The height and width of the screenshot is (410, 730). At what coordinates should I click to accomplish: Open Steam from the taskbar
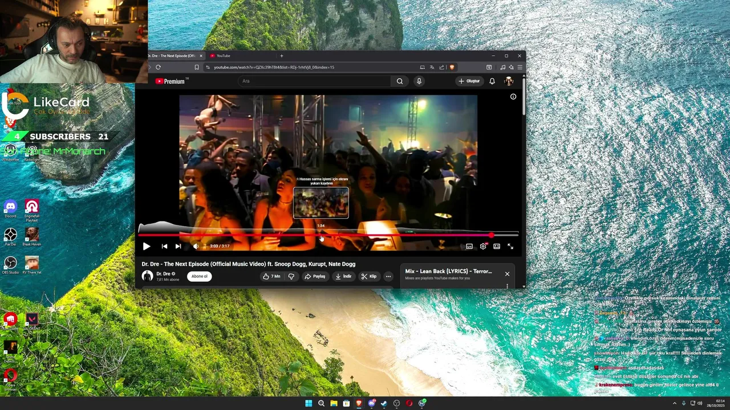(x=384, y=403)
